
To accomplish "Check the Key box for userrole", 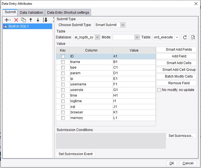I will point(63,90).
